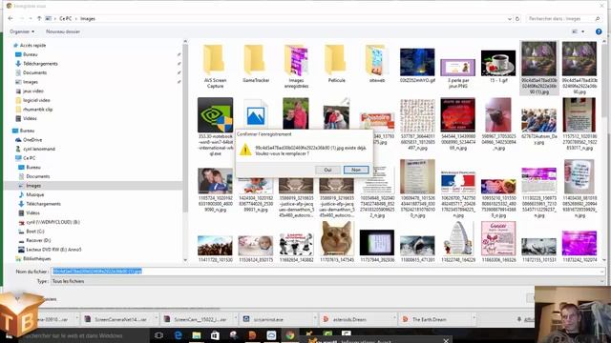Open options arrow for asteroids.Dream download

click(x=394, y=319)
